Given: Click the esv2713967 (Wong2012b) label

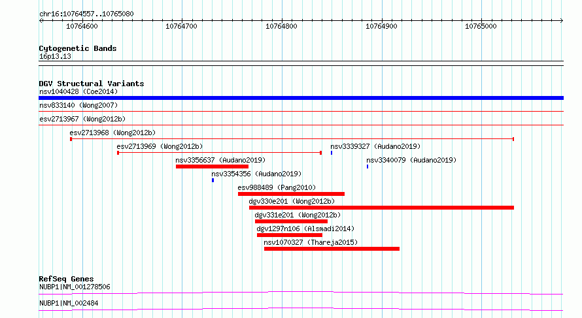Looking at the screenshot, I should (x=82, y=119).
